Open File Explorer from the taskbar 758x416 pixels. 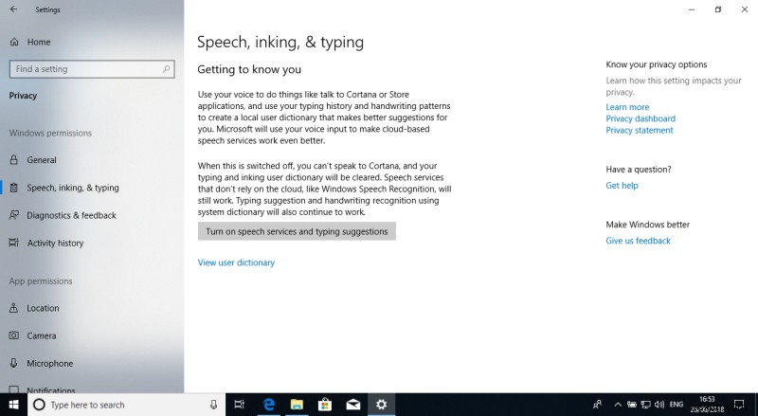click(297, 405)
